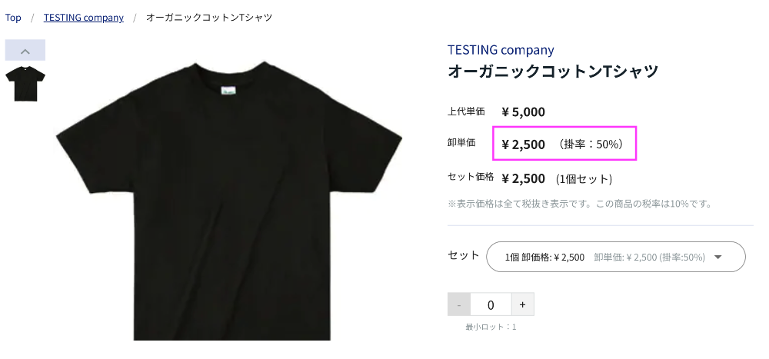
Task: Click the neck tag on the T-shirt collar
Action: click(228, 91)
